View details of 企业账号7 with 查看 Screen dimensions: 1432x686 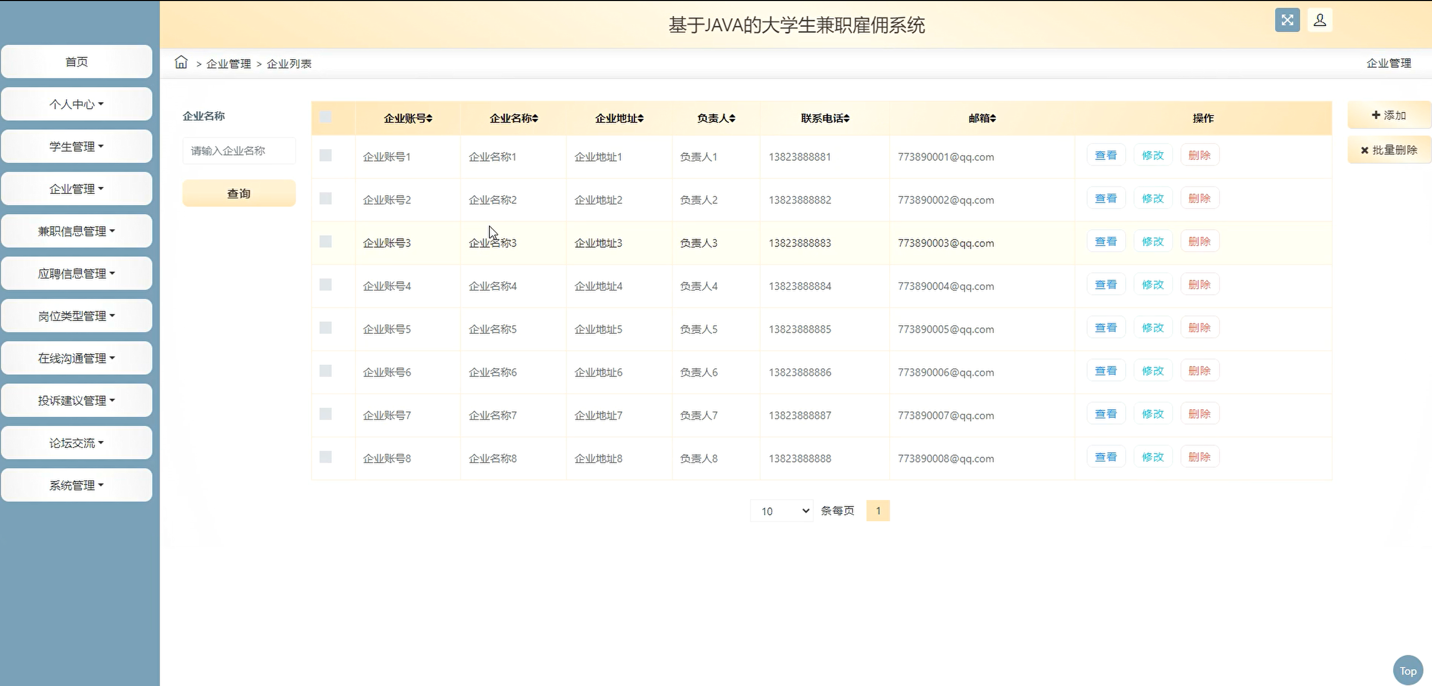pyautogui.click(x=1105, y=414)
